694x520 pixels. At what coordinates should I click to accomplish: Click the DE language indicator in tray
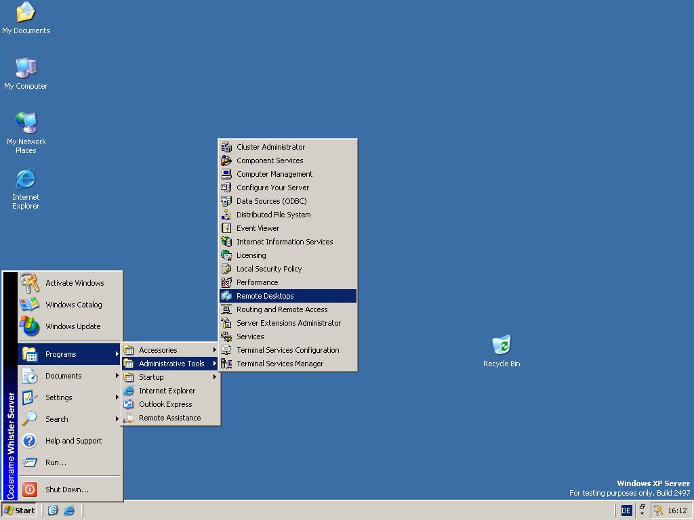[x=626, y=511]
